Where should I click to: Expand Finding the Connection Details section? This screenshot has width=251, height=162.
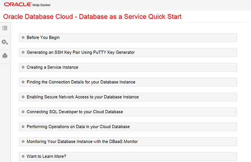pyautogui.click(x=128, y=82)
